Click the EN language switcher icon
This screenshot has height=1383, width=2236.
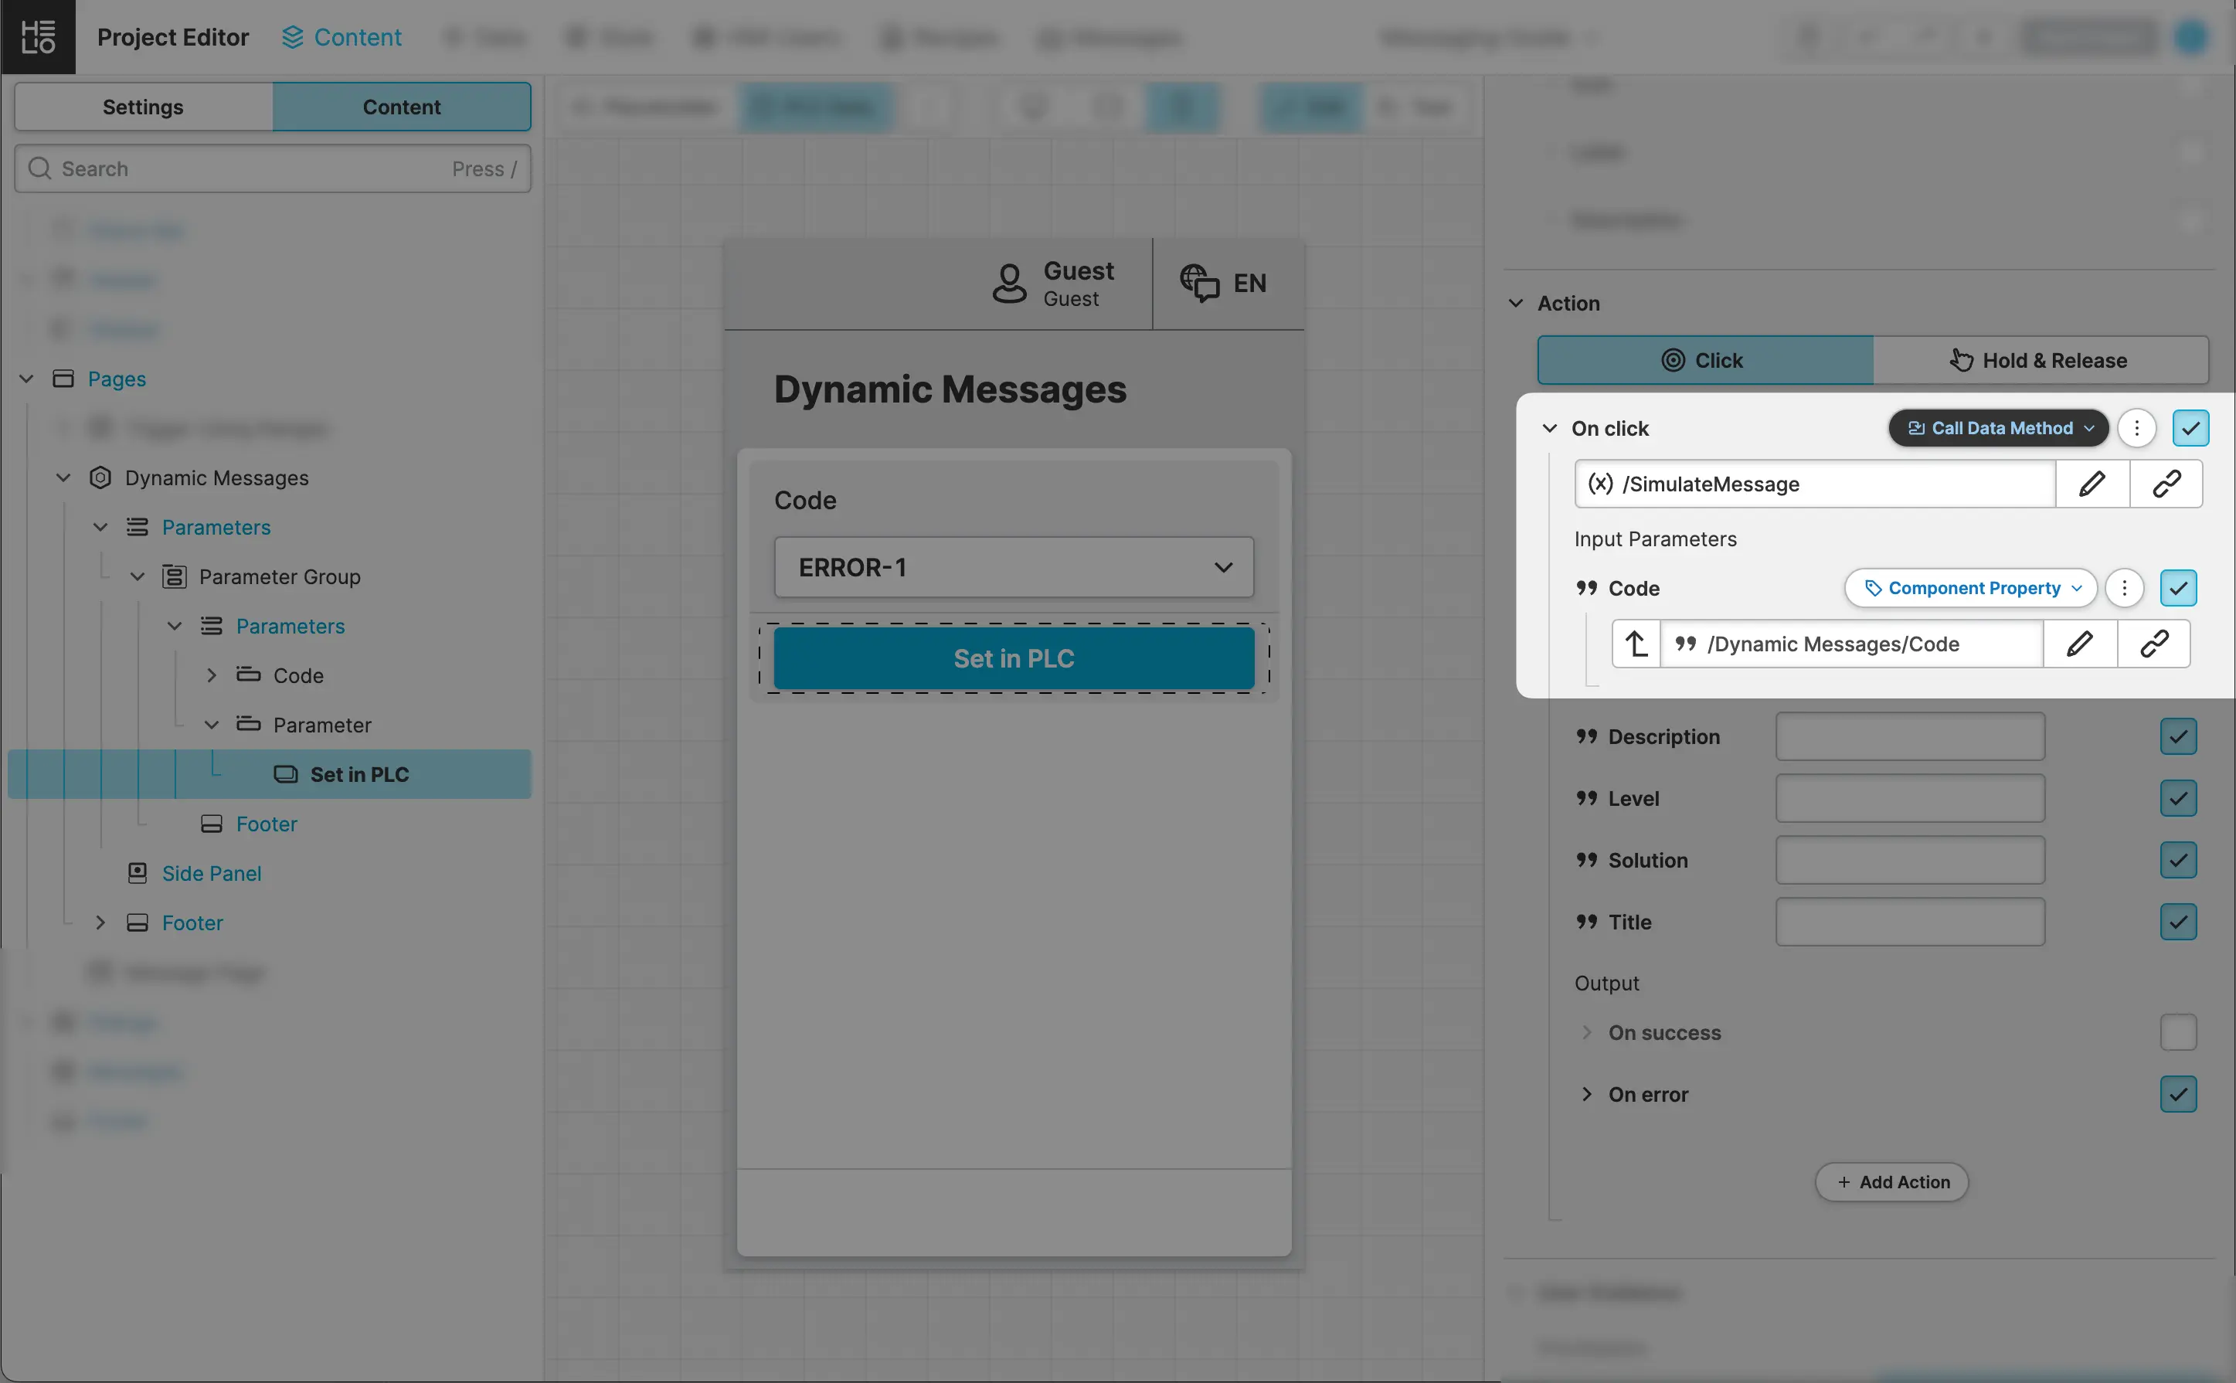point(1199,283)
